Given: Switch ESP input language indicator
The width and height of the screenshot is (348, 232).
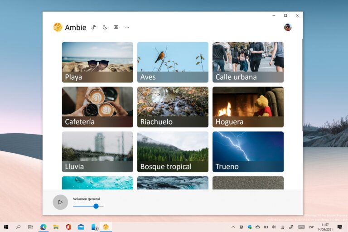Looking at the screenshot, I should pyautogui.click(x=311, y=227).
